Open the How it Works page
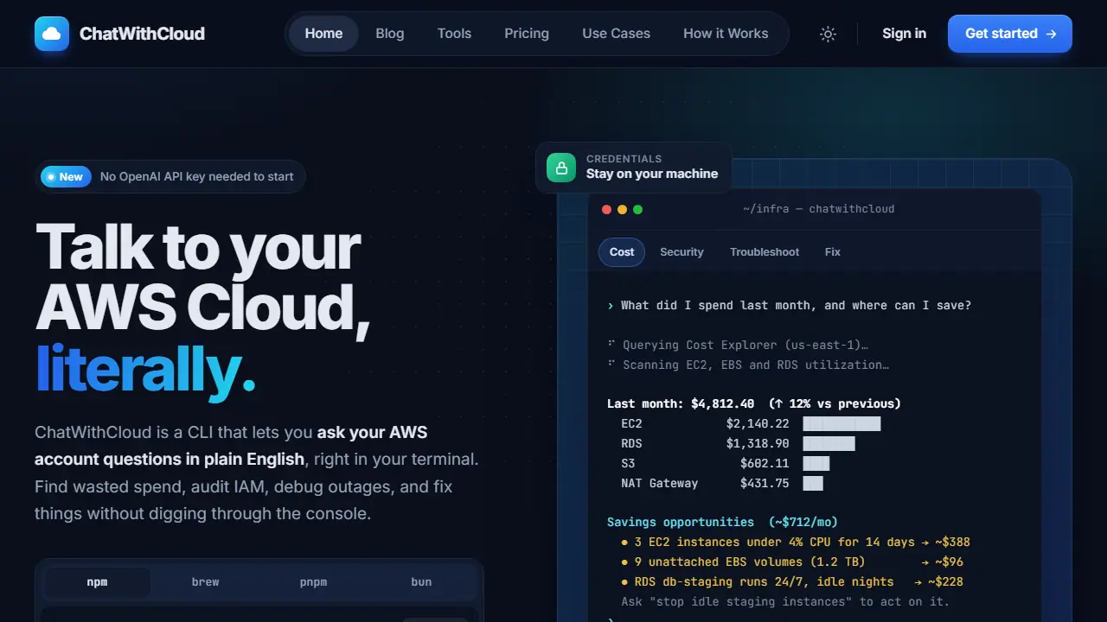The width and height of the screenshot is (1107, 622). click(726, 34)
